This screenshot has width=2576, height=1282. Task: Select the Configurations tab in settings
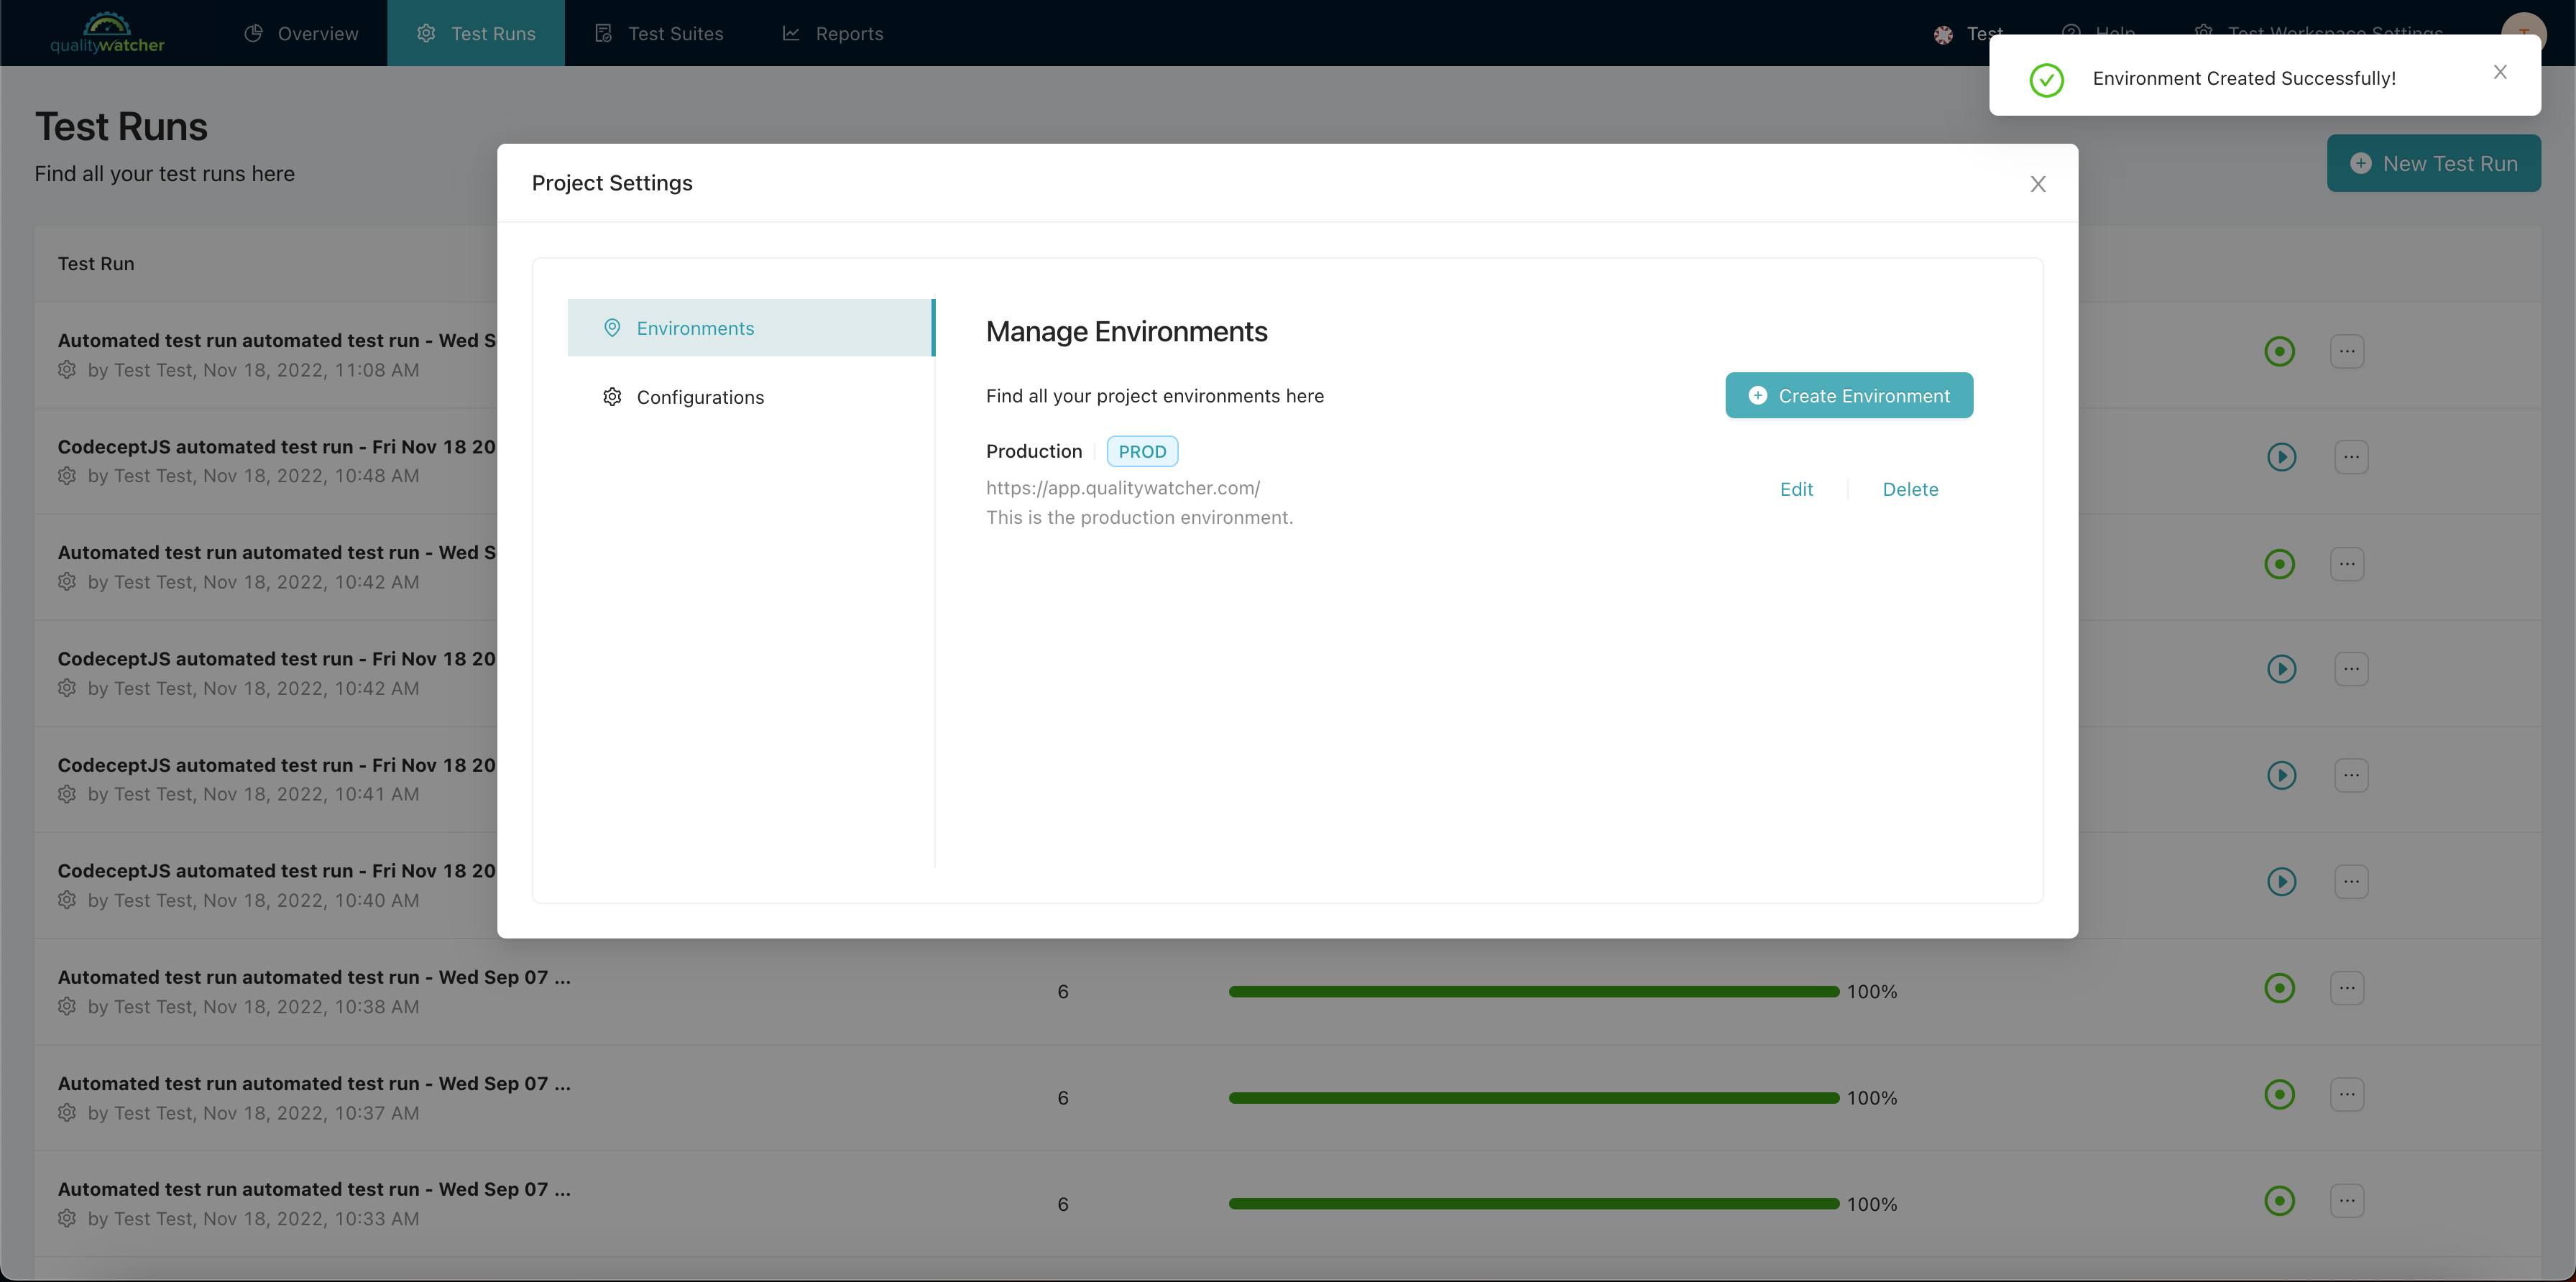click(698, 397)
